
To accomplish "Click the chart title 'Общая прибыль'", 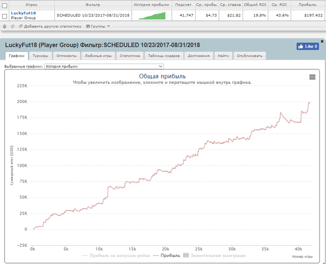I will tap(163, 76).
